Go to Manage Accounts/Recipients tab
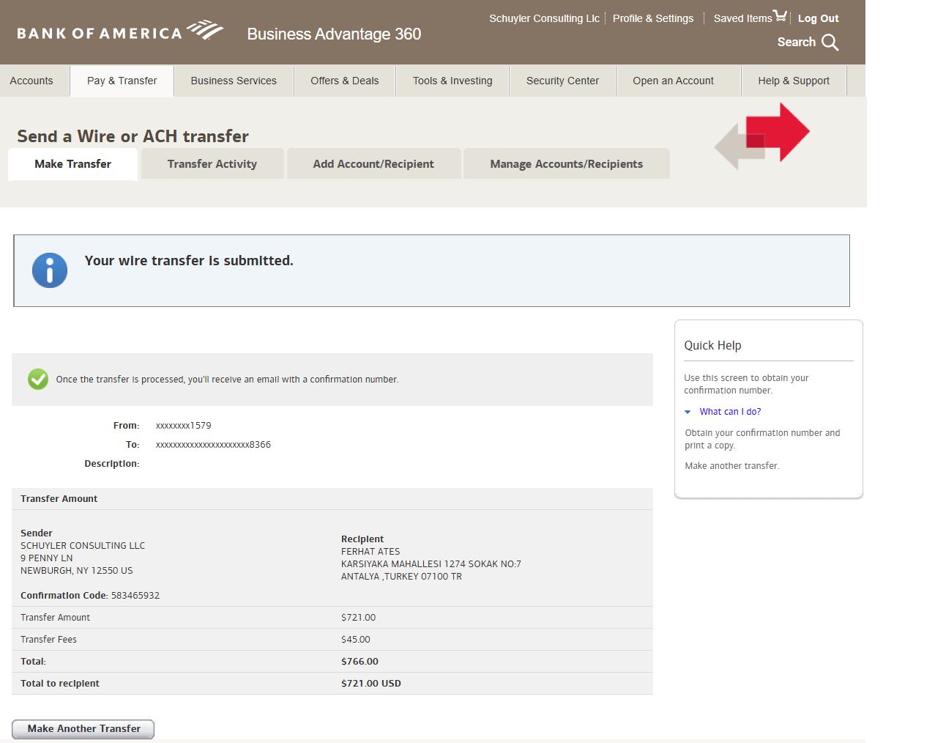This screenshot has width=935, height=743. pyautogui.click(x=566, y=164)
